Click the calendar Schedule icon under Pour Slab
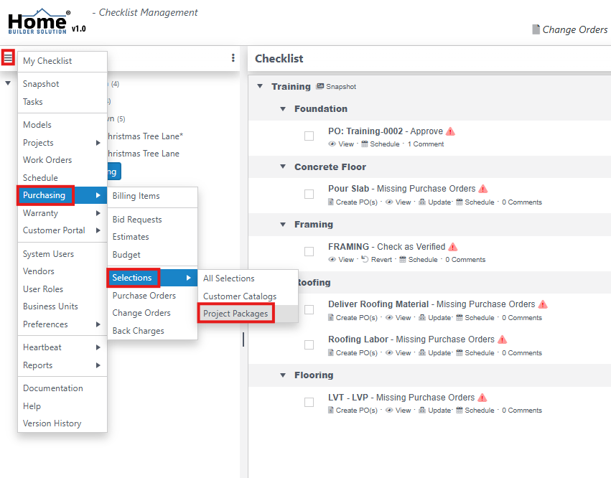The image size is (611, 478). point(460,202)
